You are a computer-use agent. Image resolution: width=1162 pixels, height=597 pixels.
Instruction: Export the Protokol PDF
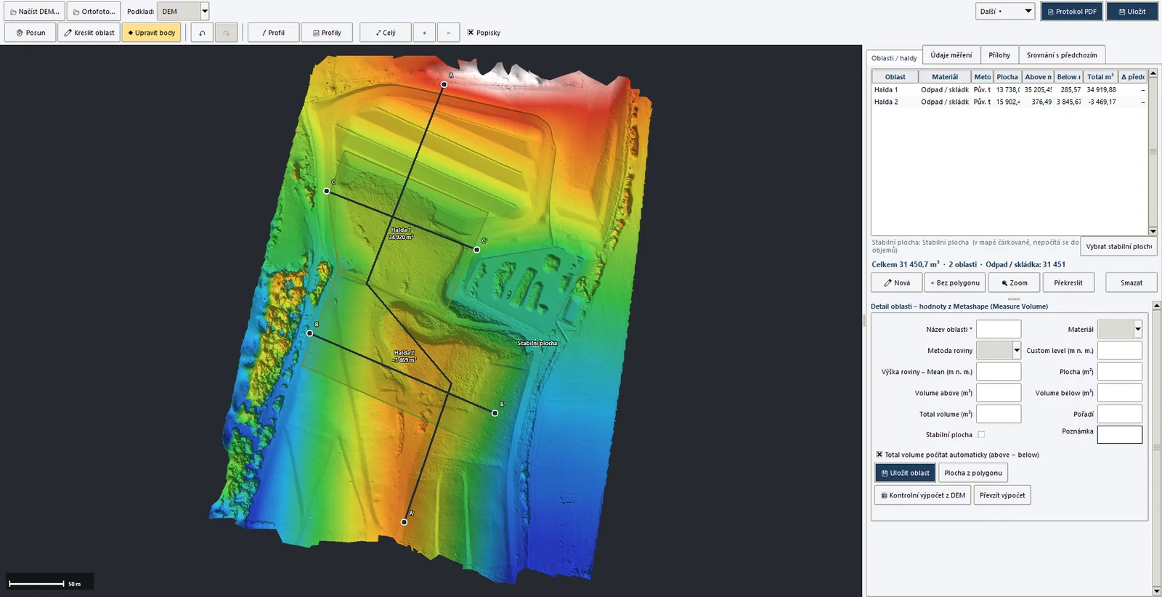pyautogui.click(x=1072, y=12)
